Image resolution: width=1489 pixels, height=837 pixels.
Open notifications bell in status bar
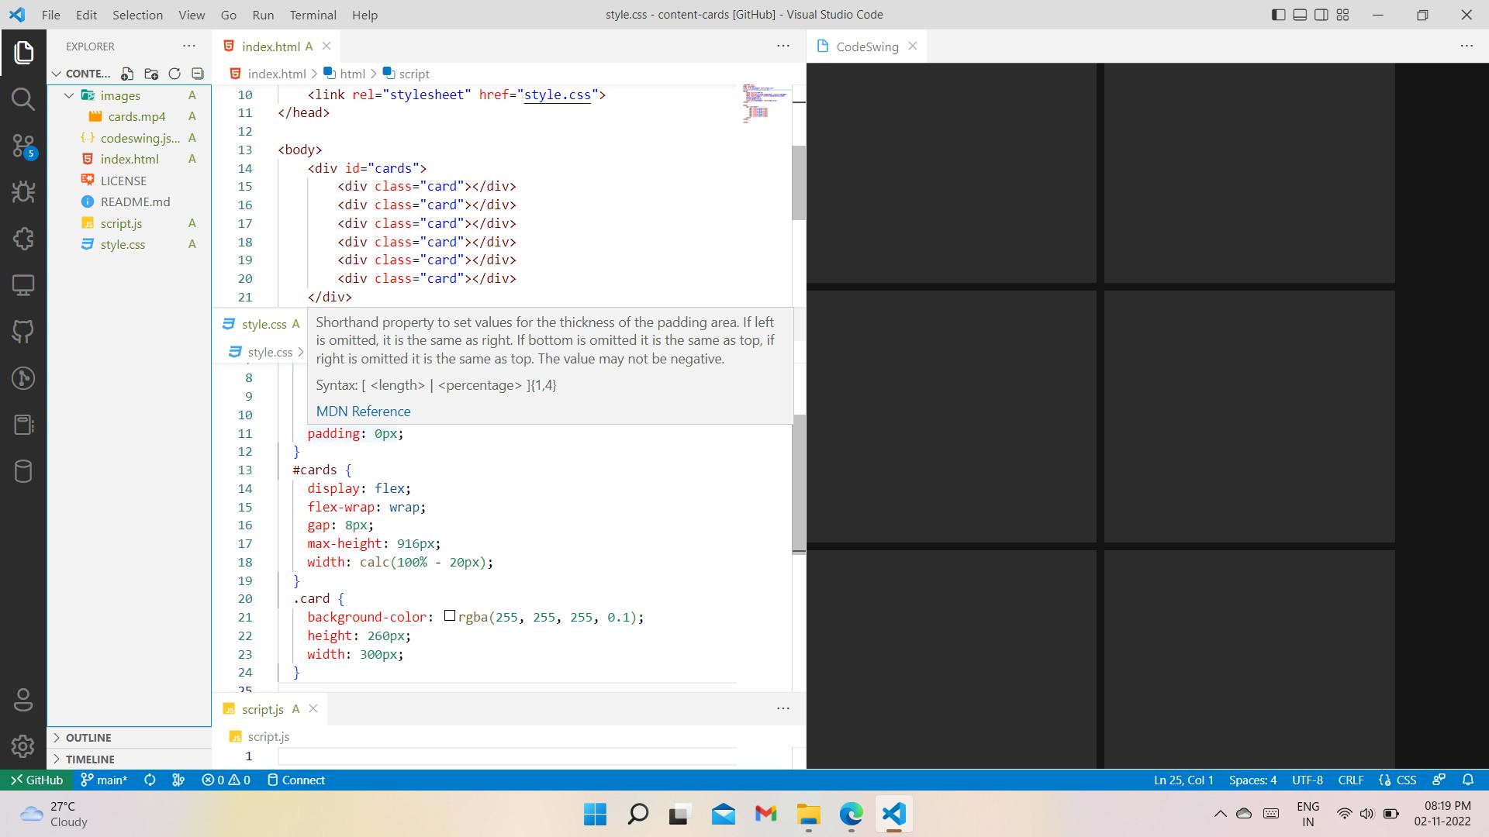(x=1468, y=780)
